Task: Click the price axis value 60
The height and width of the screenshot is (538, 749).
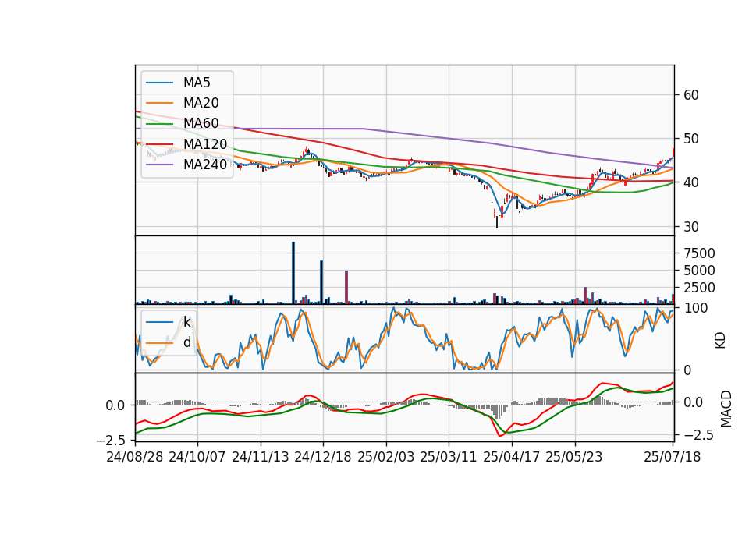Action: click(x=690, y=95)
